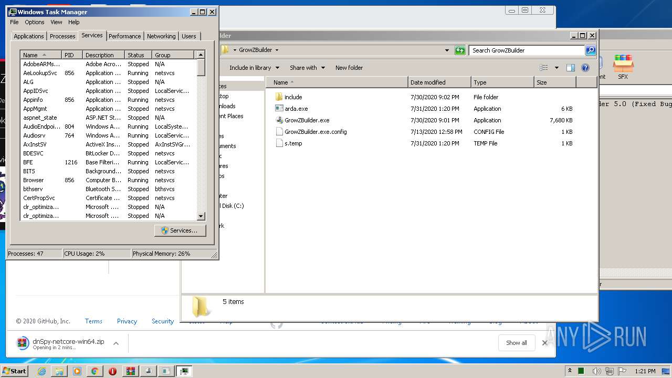672x378 pixels.
Task: Open Internet Explorer from taskbar
Action: [41, 371]
